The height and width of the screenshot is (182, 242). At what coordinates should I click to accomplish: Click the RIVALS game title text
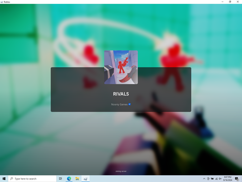[x=121, y=94]
